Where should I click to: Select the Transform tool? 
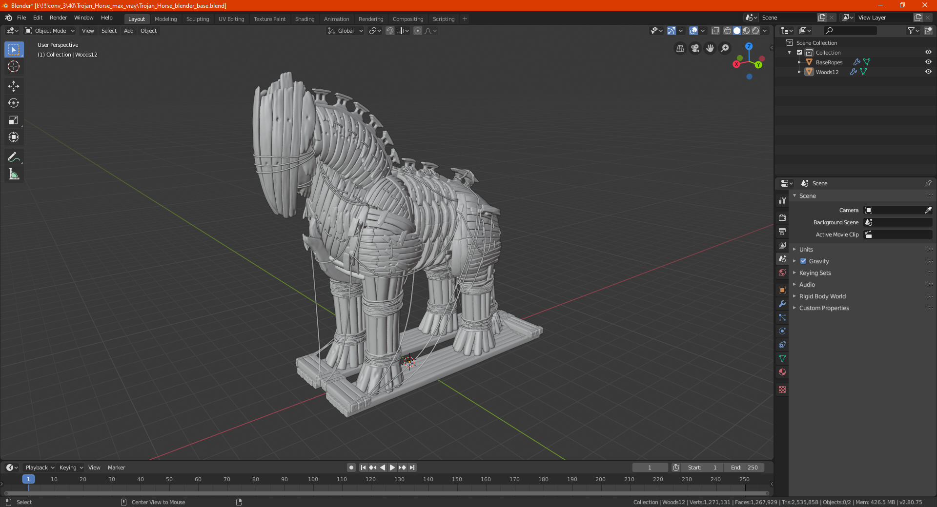click(14, 137)
